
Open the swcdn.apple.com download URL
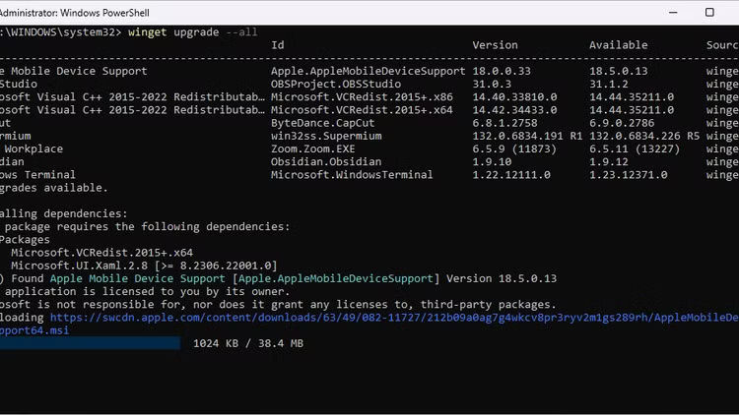click(394, 318)
